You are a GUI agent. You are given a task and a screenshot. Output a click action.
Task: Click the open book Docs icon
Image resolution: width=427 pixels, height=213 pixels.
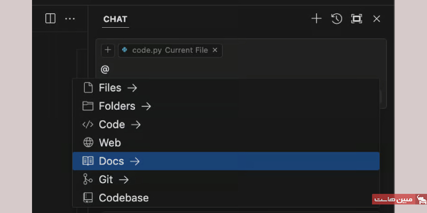(88, 161)
